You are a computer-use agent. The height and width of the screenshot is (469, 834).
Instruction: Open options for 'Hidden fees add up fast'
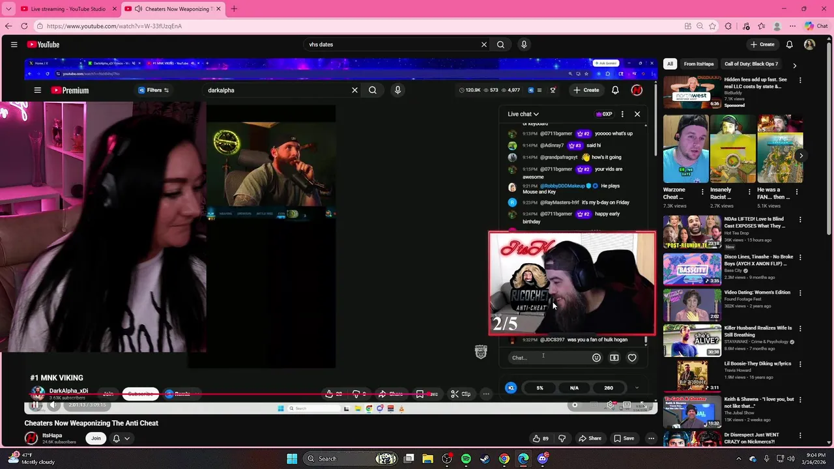pos(800,80)
